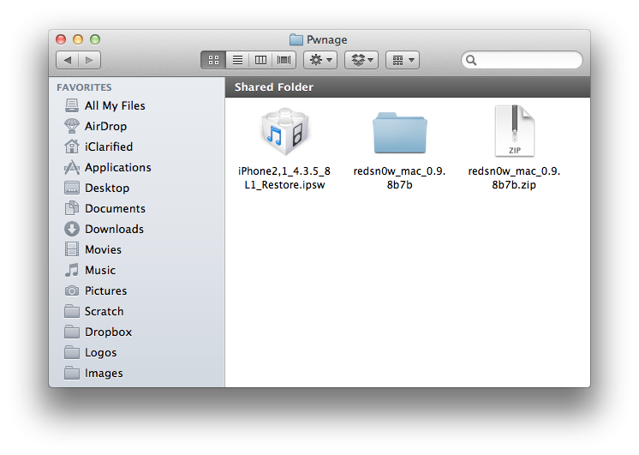Open the item arrangement dropdown
The width and height of the screenshot is (639, 455).
pos(403,60)
